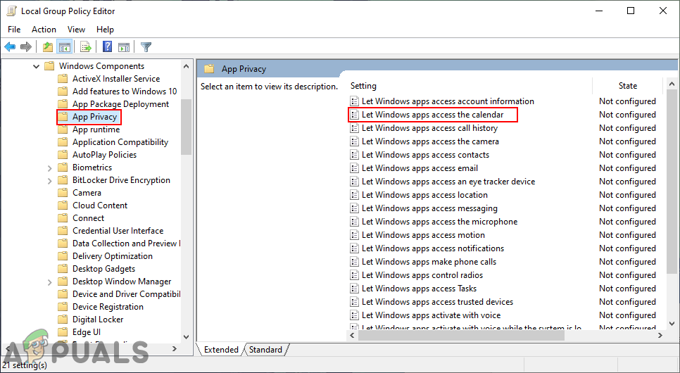The height and width of the screenshot is (373, 680).
Task: Switch to the Standard tab
Action: 265,350
